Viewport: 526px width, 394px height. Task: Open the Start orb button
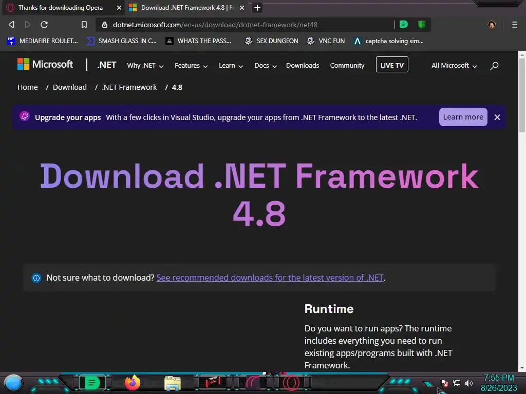14,383
